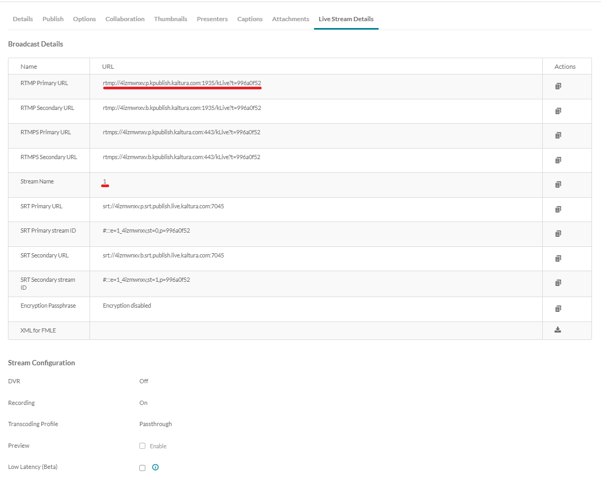Go to the Captions tab

(249, 19)
